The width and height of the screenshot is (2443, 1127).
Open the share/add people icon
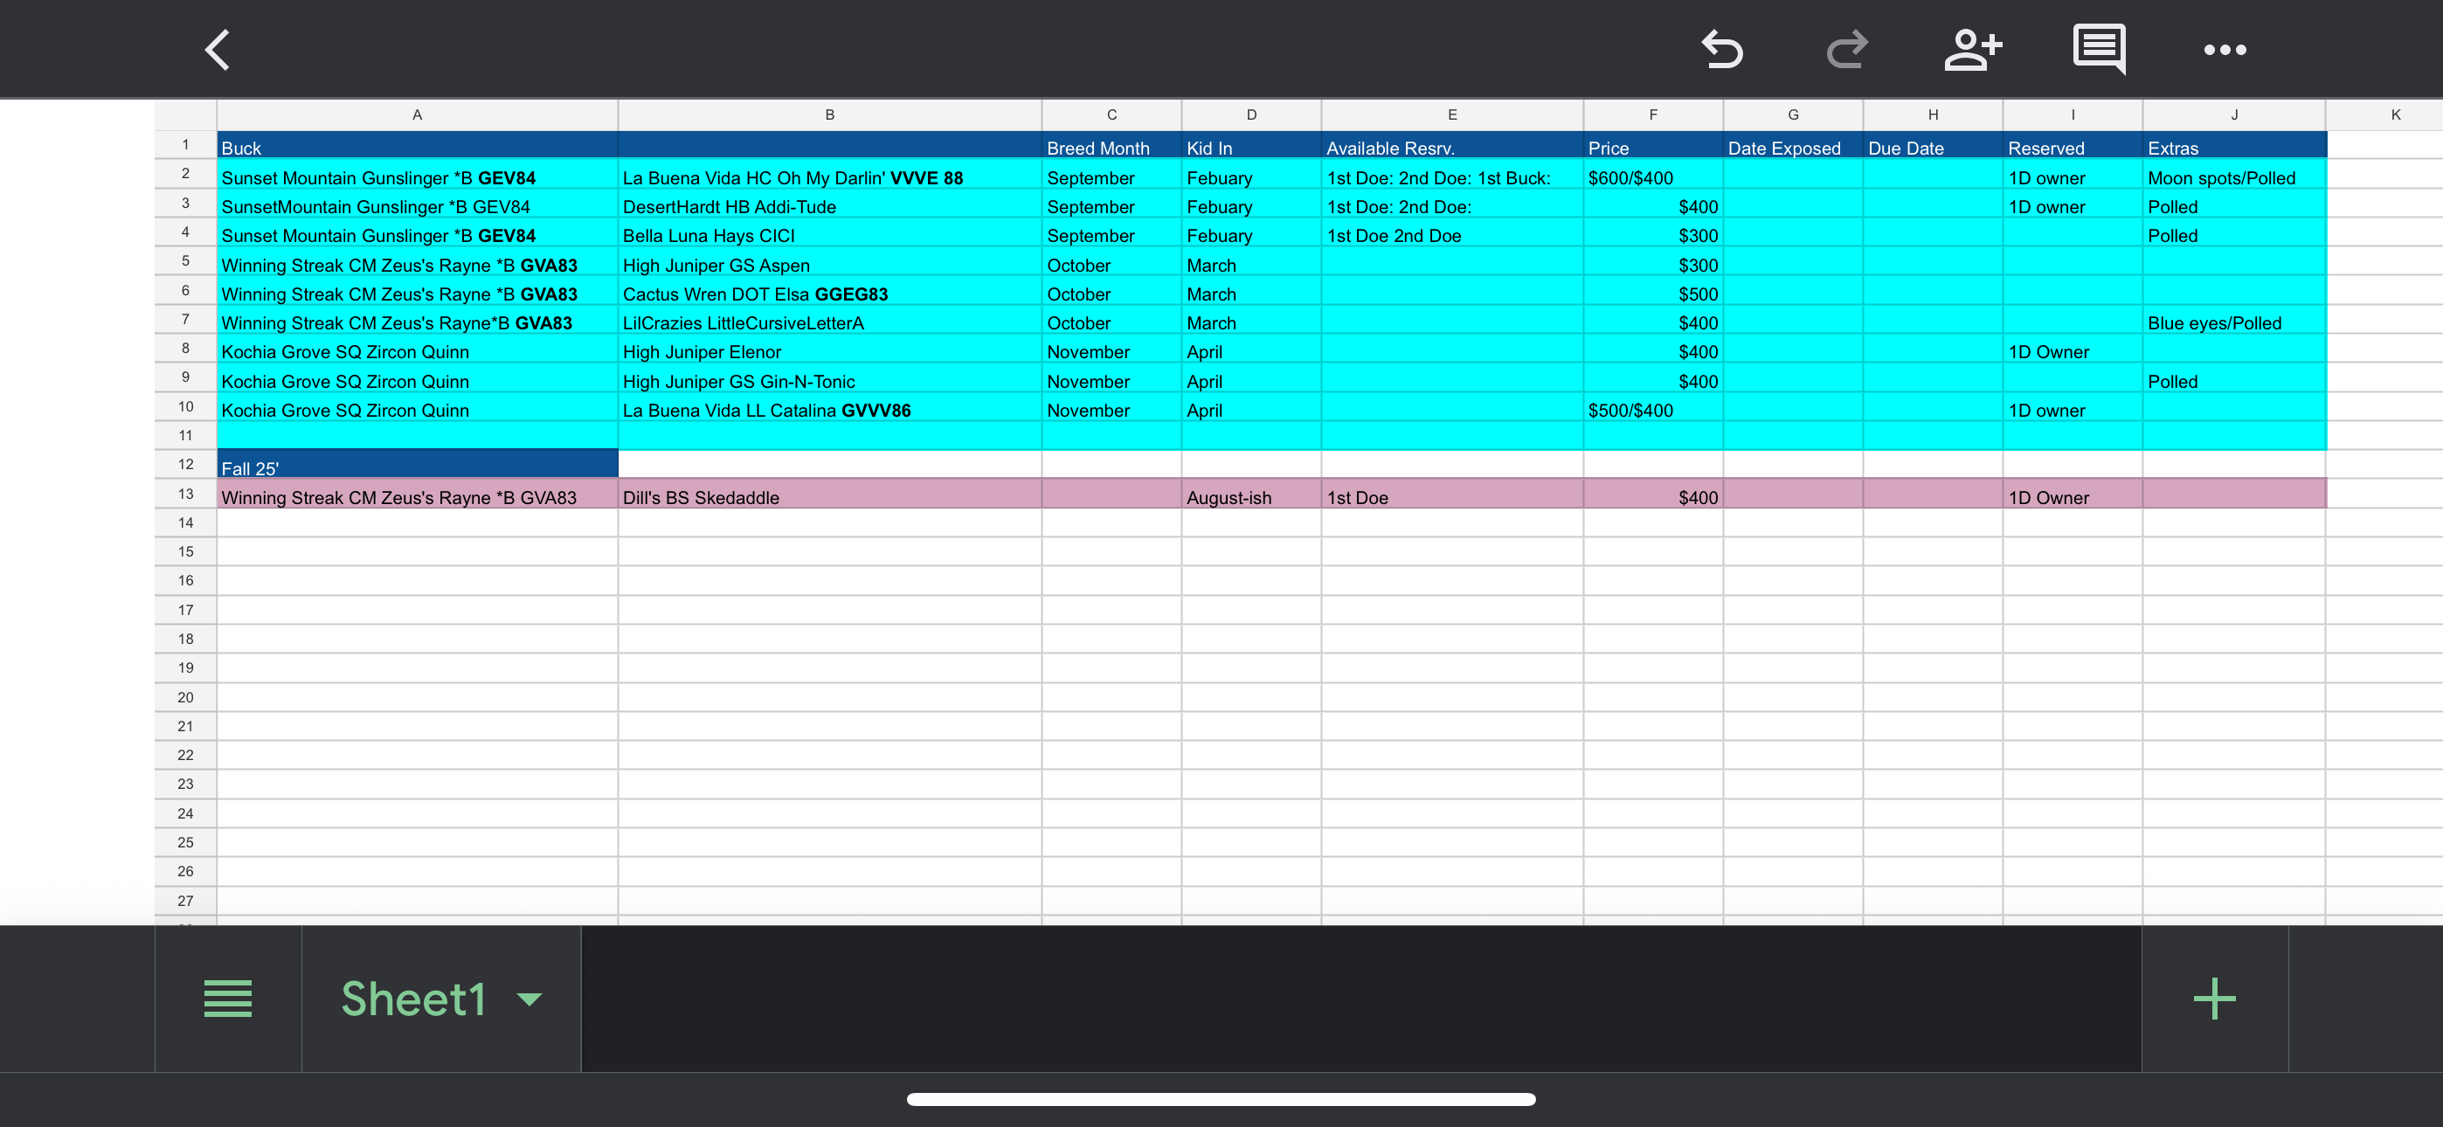tap(1973, 49)
